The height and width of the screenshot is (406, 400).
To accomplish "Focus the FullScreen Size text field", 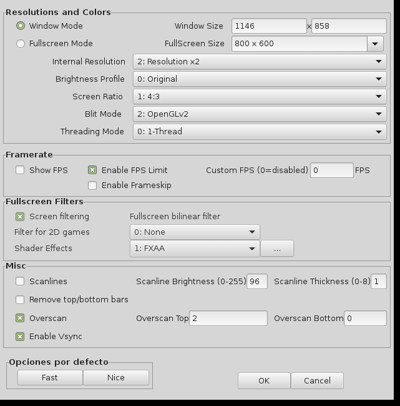I will tap(300, 44).
